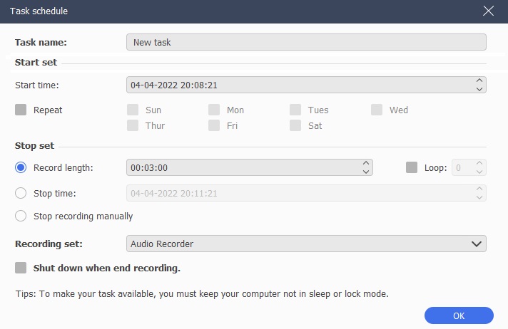This screenshot has height=329, width=508.
Task: Select the Stop time radio option
Action: point(21,193)
